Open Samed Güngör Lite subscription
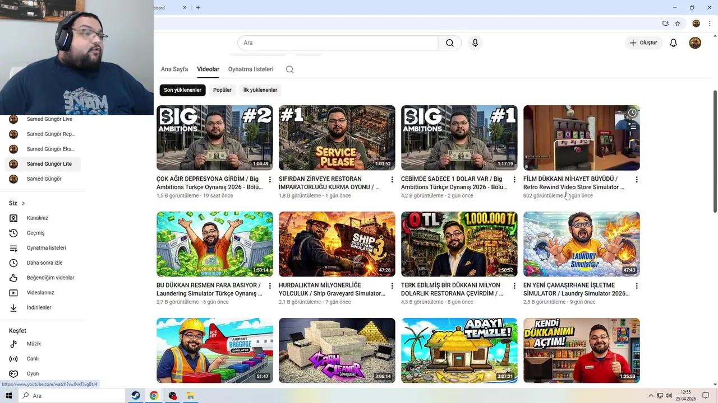The width and height of the screenshot is (718, 403). 43,164
